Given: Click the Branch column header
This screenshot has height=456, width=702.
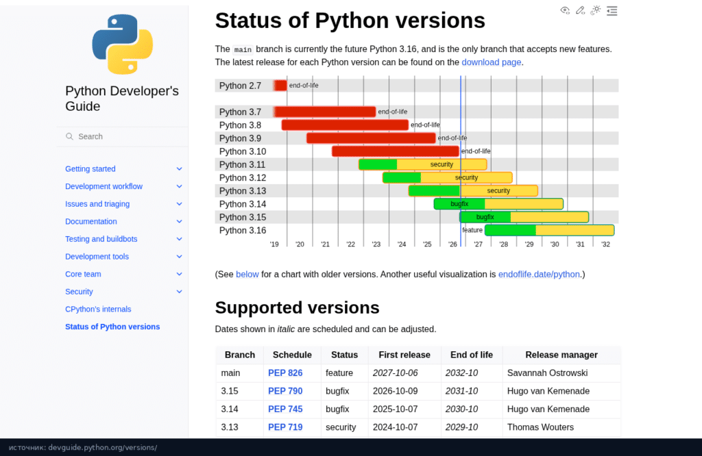Looking at the screenshot, I should click(x=239, y=355).
